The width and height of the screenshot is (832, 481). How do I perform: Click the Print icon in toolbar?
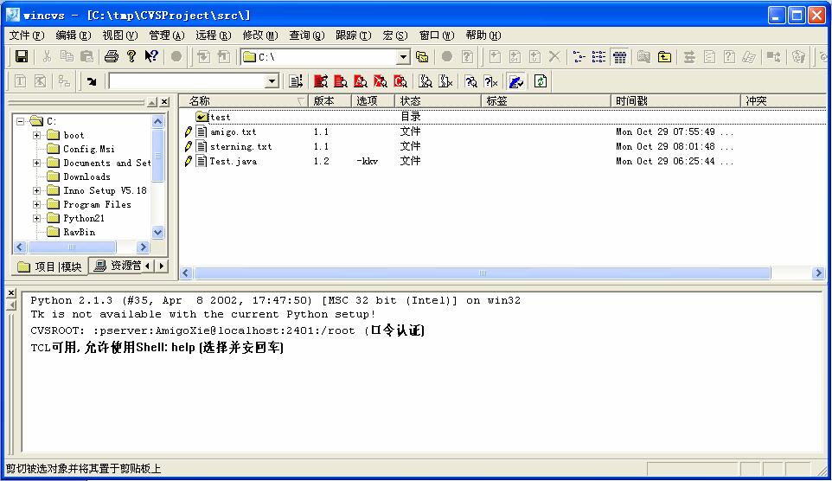click(111, 57)
